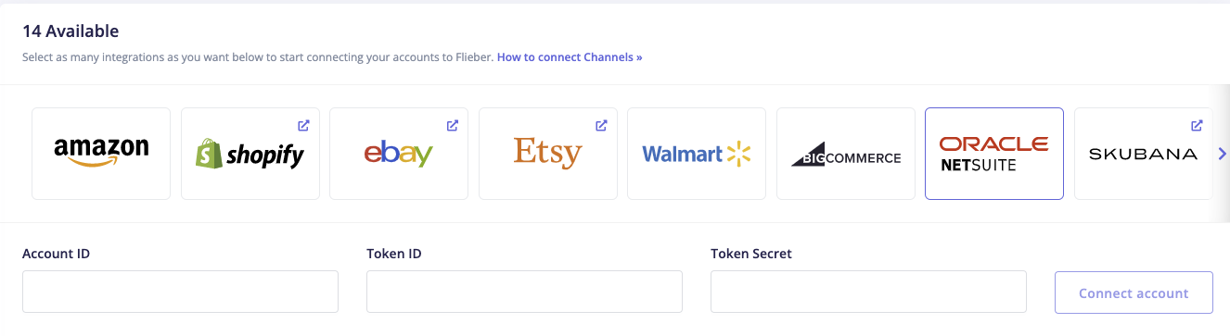Click the Walmart spark logo
Image resolution: width=1230 pixels, height=336 pixels.
(x=738, y=154)
